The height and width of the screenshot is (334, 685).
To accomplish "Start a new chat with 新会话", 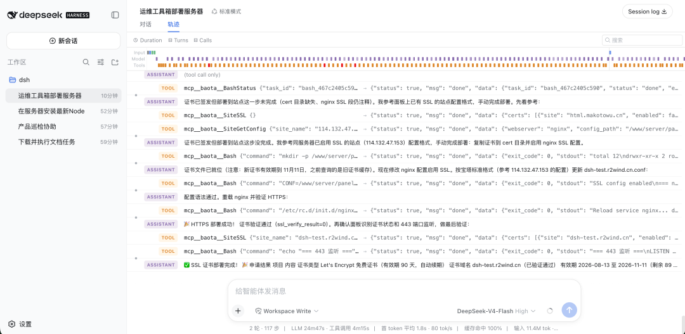I will pos(63,41).
